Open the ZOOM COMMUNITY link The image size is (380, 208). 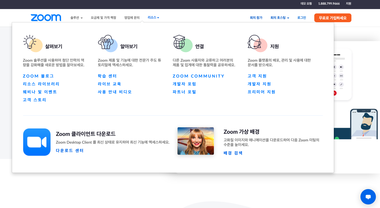pos(199,76)
